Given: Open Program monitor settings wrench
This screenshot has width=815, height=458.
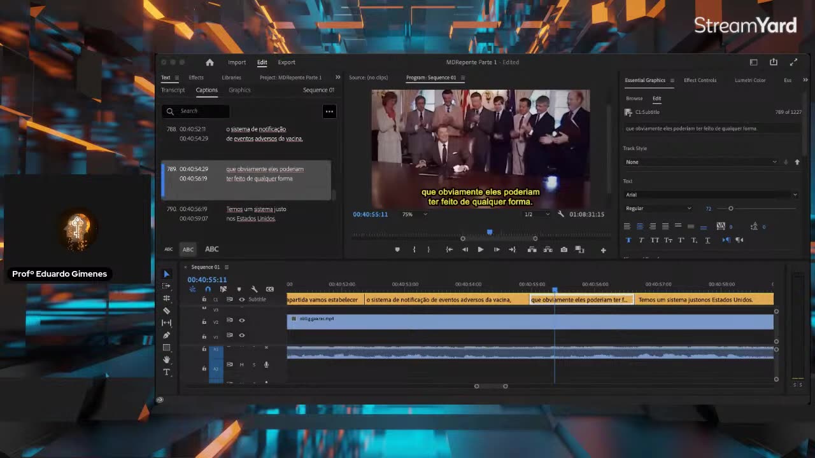Looking at the screenshot, I should coord(561,214).
